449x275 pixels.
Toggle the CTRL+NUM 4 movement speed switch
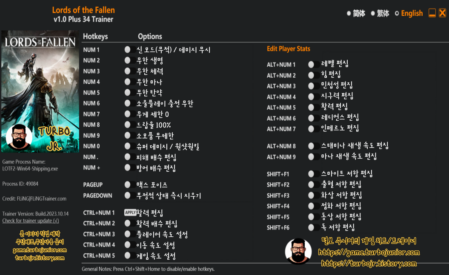coord(130,245)
